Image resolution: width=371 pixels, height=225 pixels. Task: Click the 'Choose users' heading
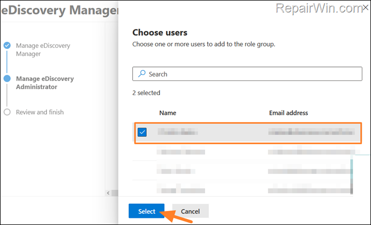pos(160,33)
